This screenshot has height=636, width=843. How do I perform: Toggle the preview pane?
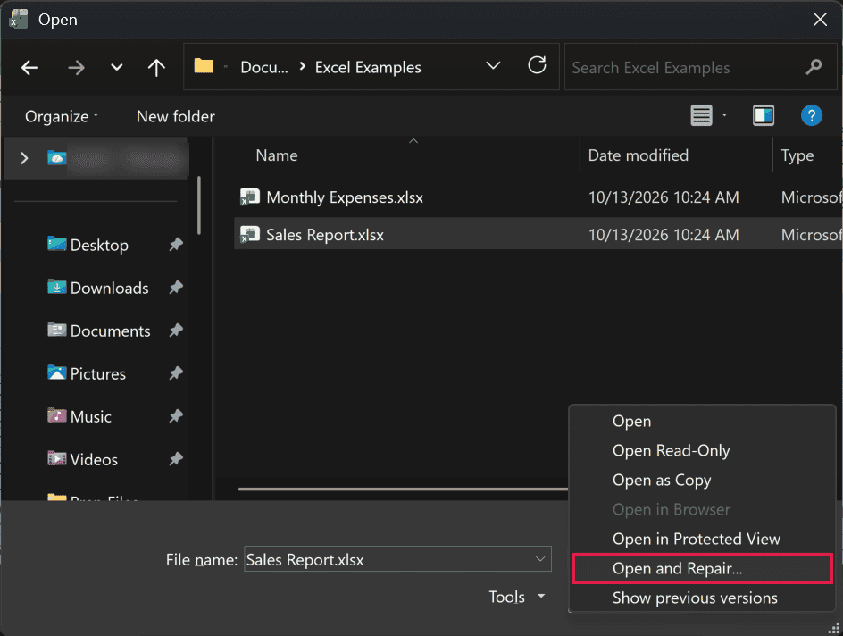tap(764, 115)
